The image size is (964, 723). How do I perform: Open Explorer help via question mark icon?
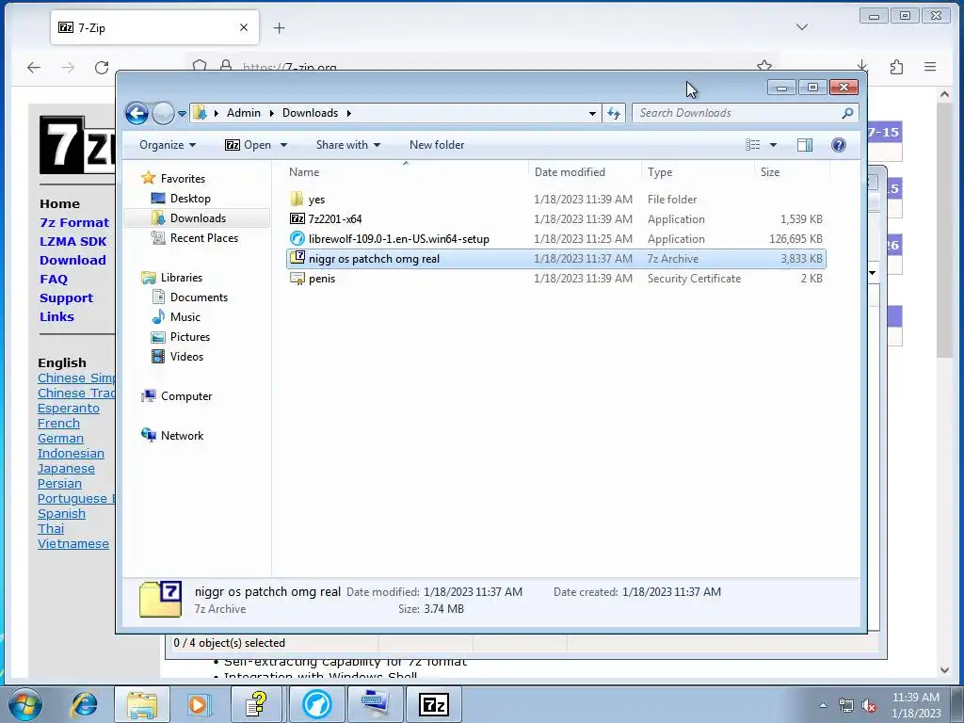(x=839, y=145)
